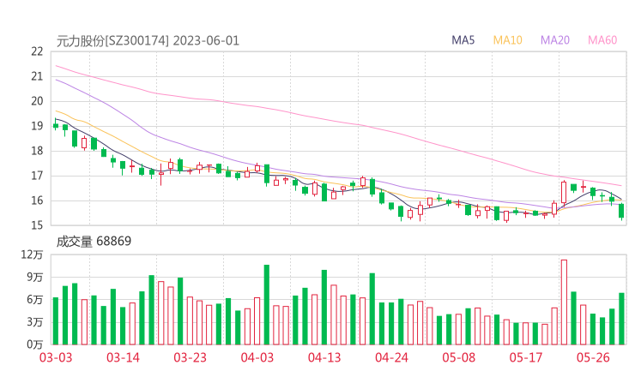Click the 6万 volume axis label

tap(35, 300)
